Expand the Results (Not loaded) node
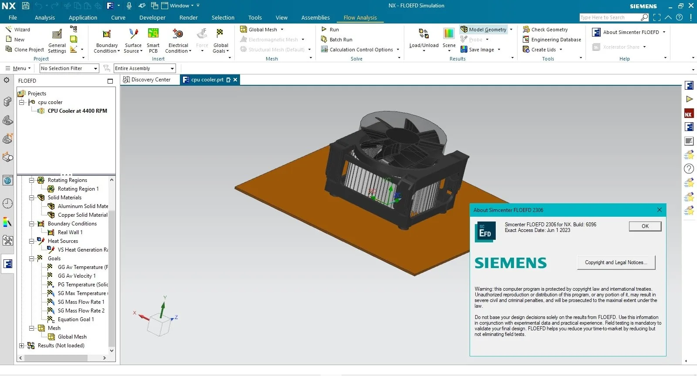The height and width of the screenshot is (376, 697). pyautogui.click(x=21, y=346)
